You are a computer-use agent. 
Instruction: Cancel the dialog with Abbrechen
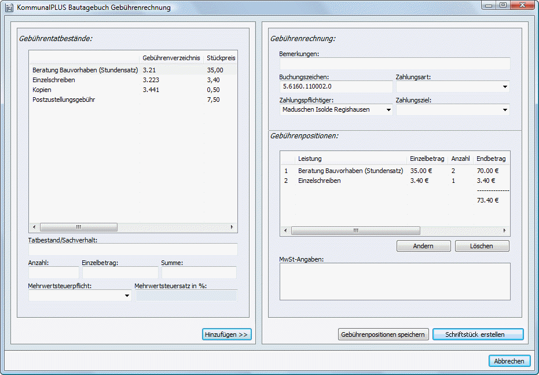(x=509, y=361)
